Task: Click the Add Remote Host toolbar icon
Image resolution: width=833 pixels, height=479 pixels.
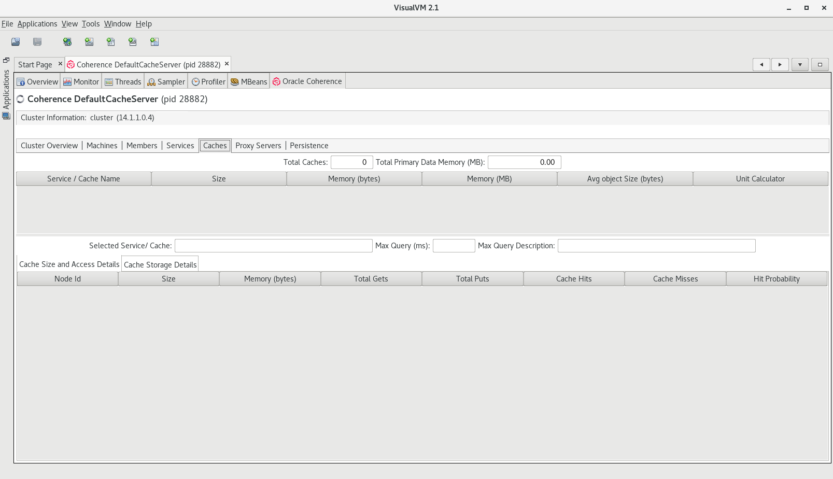Action: pyautogui.click(x=67, y=42)
